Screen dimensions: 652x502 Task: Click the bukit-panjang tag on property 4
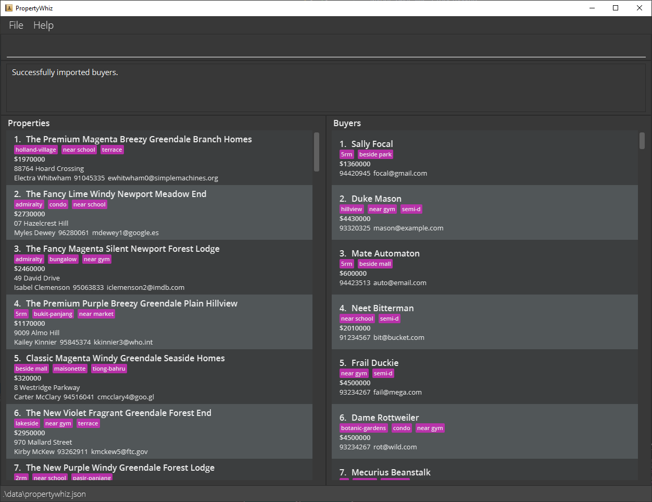53,314
